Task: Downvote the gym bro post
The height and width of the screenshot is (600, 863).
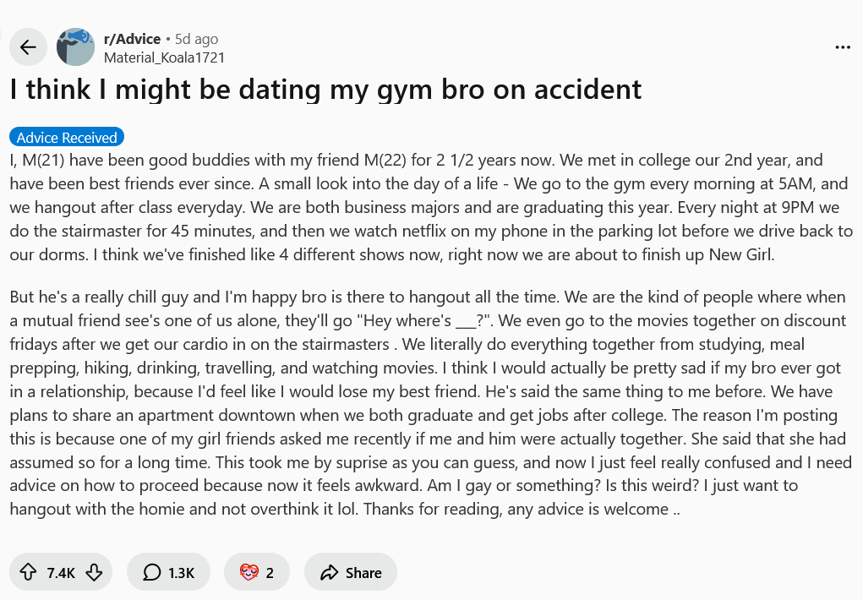Action: 94,572
